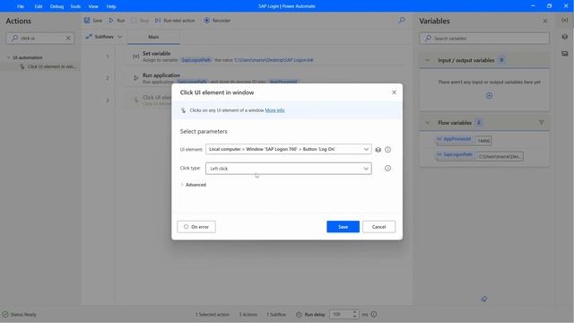Click the Save flow toolbar icon

click(87, 21)
